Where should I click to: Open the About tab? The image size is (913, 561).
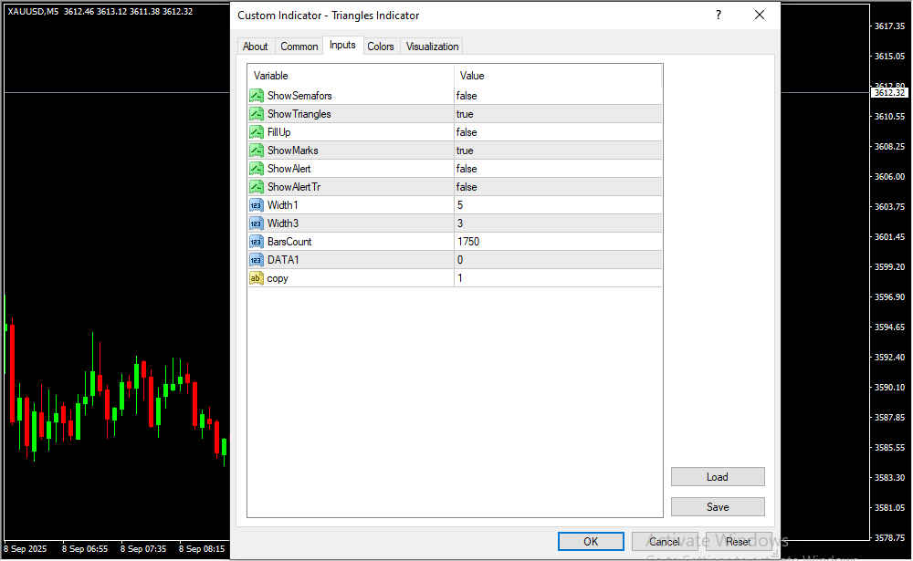[256, 47]
